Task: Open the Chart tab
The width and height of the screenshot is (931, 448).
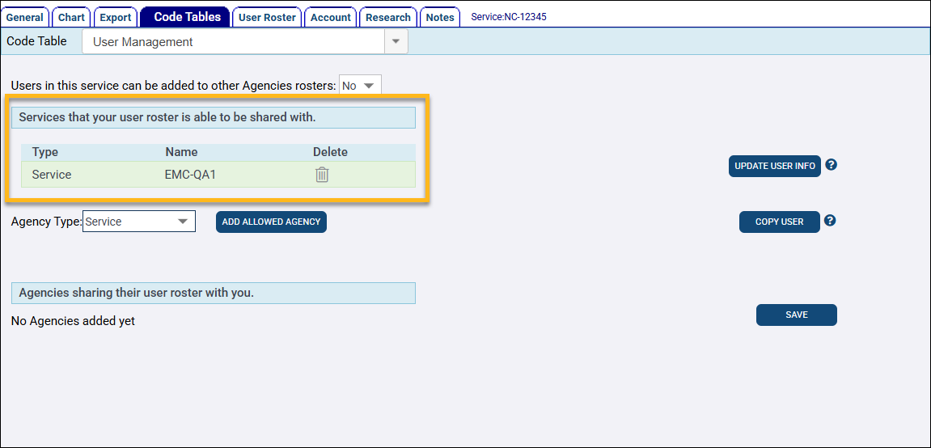Action: click(x=71, y=17)
